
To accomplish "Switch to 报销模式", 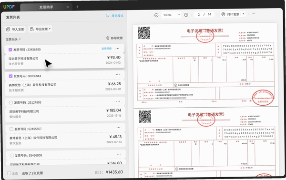I will pos(115,16).
